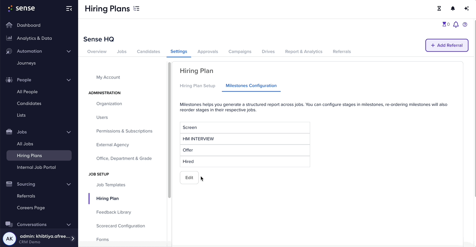Click the Analytics & Data chart icon
The height and width of the screenshot is (247, 476).
[9, 38]
